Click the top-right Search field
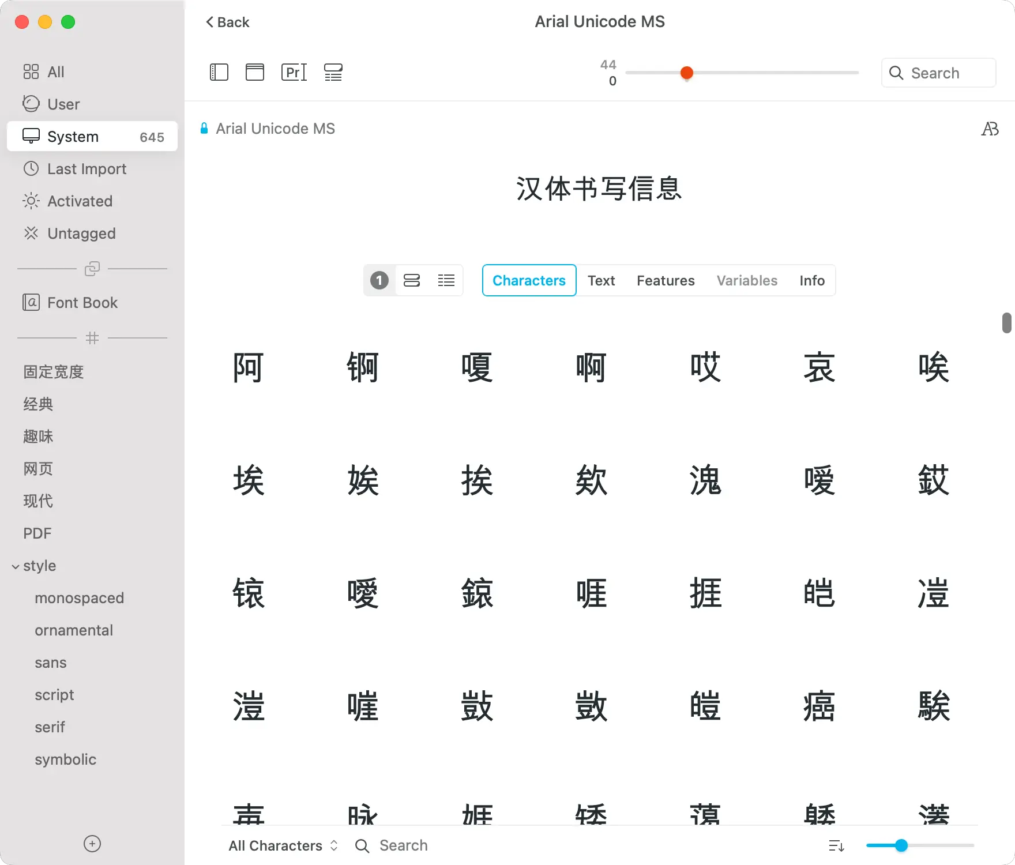1015x865 pixels. click(x=938, y=73)
